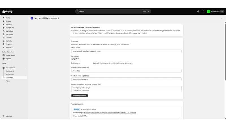Click the search magnifier icon
The height and width of the screenshot is (127, 226).
77,12
